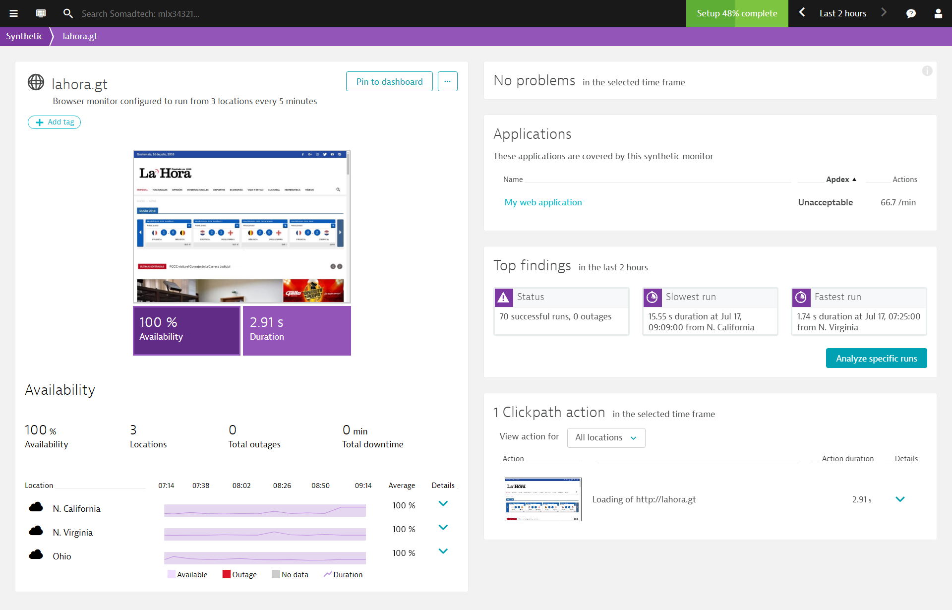The width and height of the screenshot is (952, 610).
Task: Open the help chat bubble icon
Action: (911, 13)
